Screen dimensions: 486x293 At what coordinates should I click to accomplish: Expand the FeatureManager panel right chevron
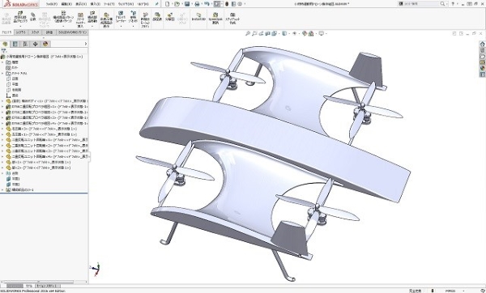click(86, 44)
